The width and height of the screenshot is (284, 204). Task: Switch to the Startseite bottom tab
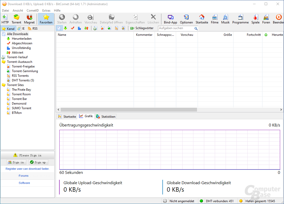pyautogui.click(x=67, y=116)
